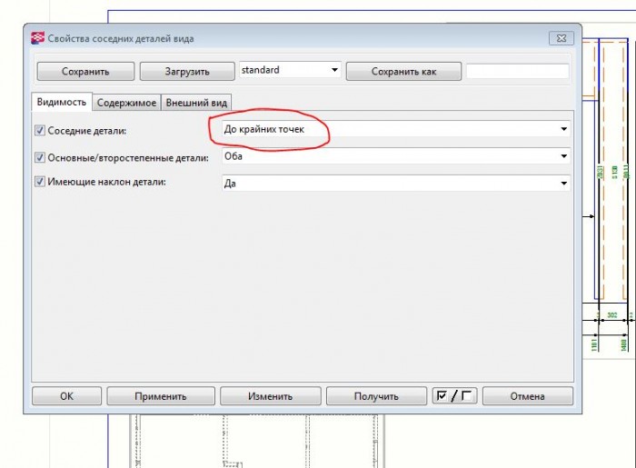This screenshot has width=636, height=468.
Task: Click the Получить button
Action: (376, 396)
